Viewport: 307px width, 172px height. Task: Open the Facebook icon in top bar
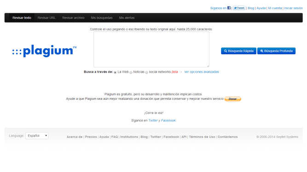click(229, 8)
